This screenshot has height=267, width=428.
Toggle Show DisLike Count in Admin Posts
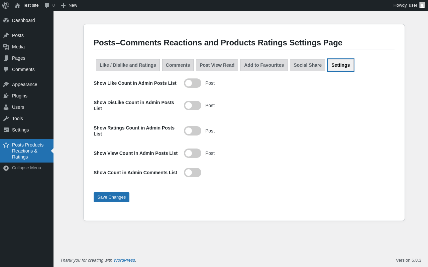click(x=193, y=105)
